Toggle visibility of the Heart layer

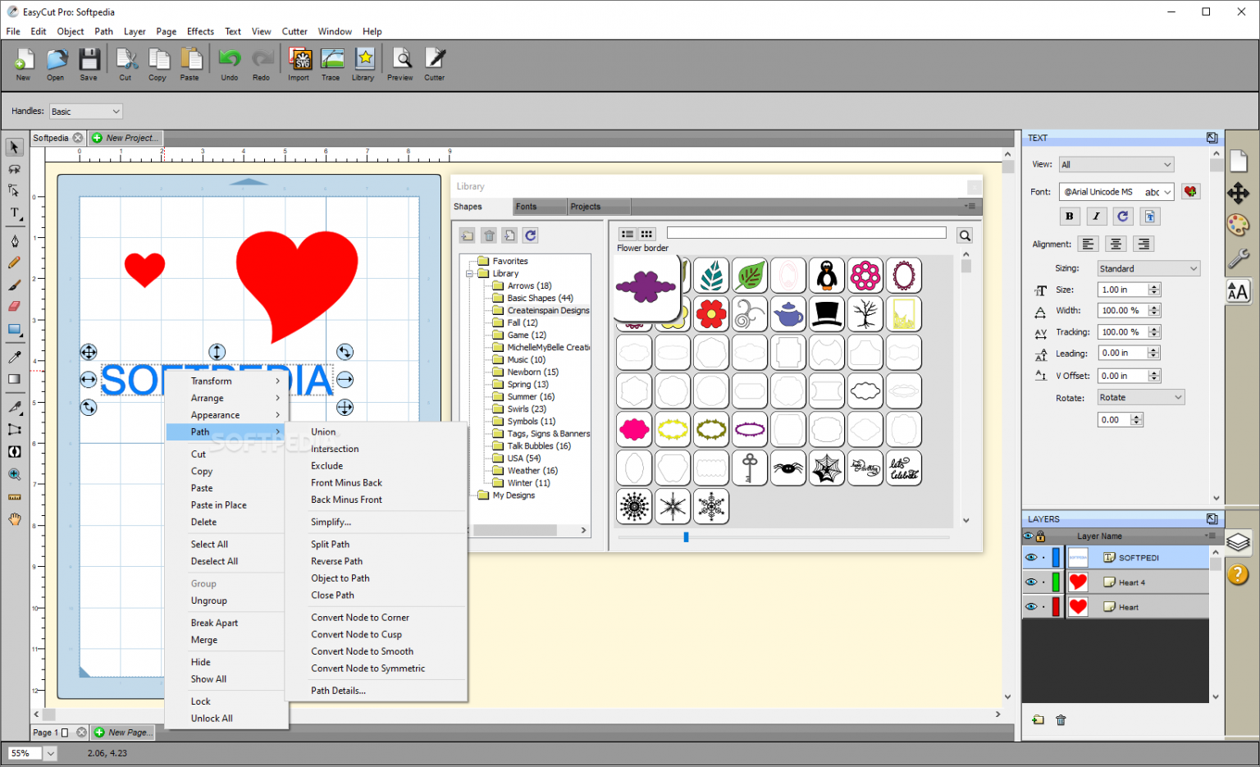[x=1031, y=607]
